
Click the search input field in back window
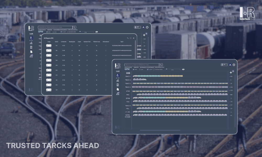tap(55, 27)
